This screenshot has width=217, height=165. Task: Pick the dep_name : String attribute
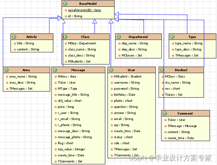pyautogui.click(x=135, y=43)
